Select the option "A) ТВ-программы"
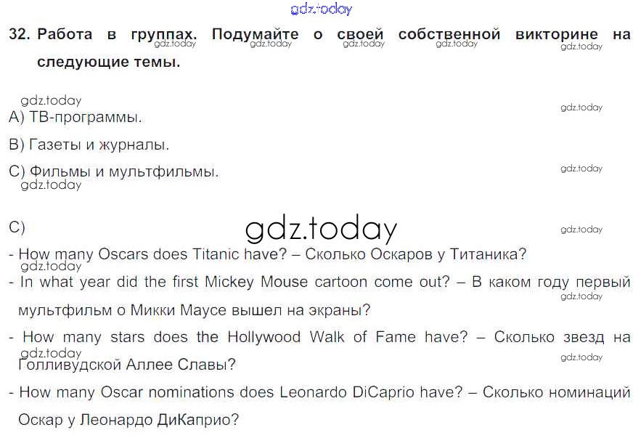The height and width of the screenshot is (438, 641). coord(75,117)
